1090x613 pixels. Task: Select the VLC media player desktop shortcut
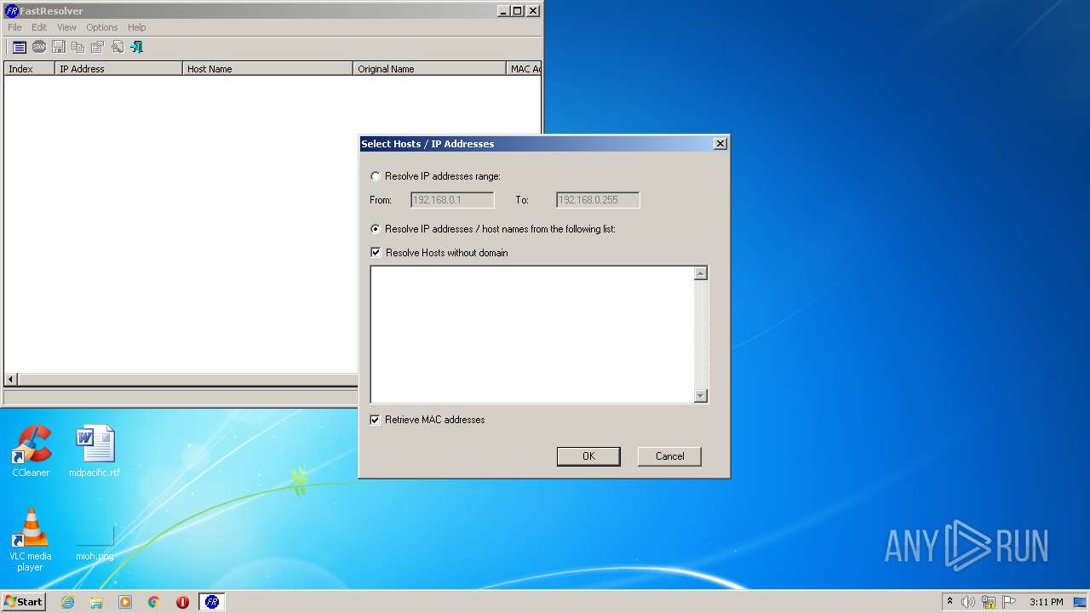tap(31, 540)
